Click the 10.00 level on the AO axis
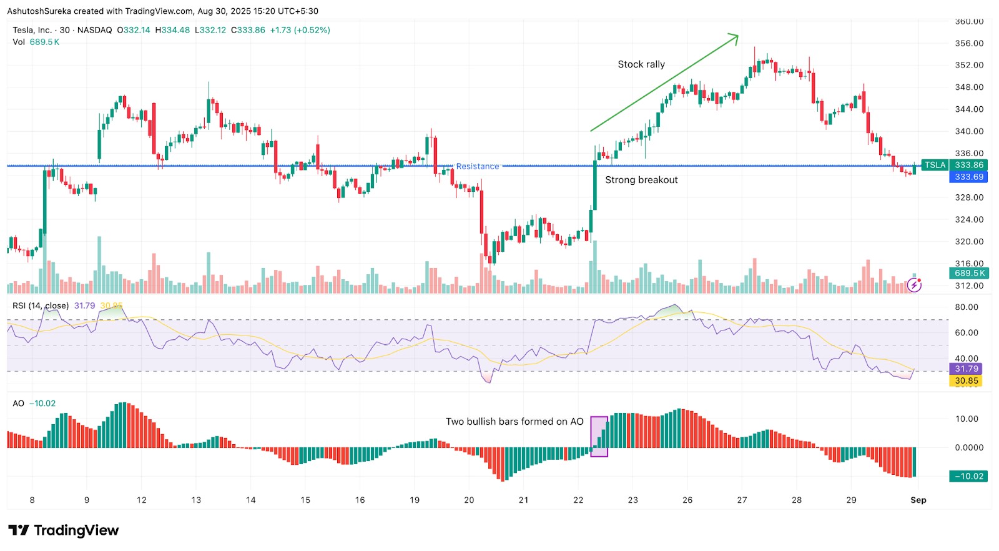The image size is (999, 551). [967, 419]
